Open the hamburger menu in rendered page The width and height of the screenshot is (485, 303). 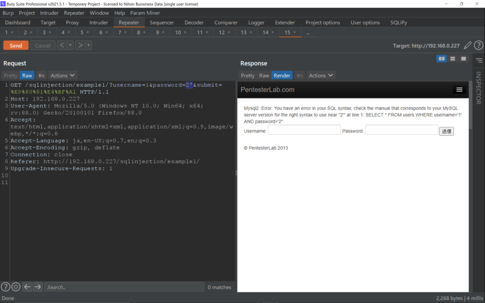(459, 90)
